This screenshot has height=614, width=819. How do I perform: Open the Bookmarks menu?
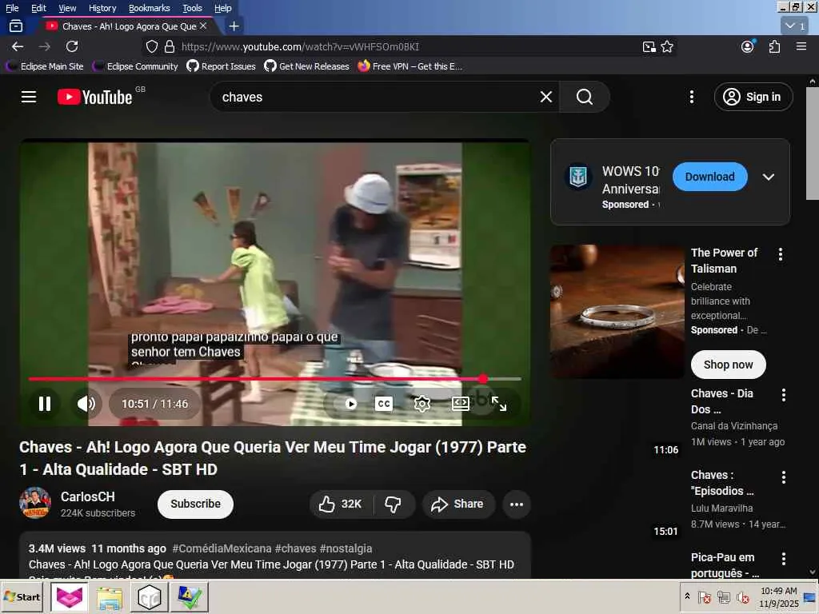(x=150, y=8)
